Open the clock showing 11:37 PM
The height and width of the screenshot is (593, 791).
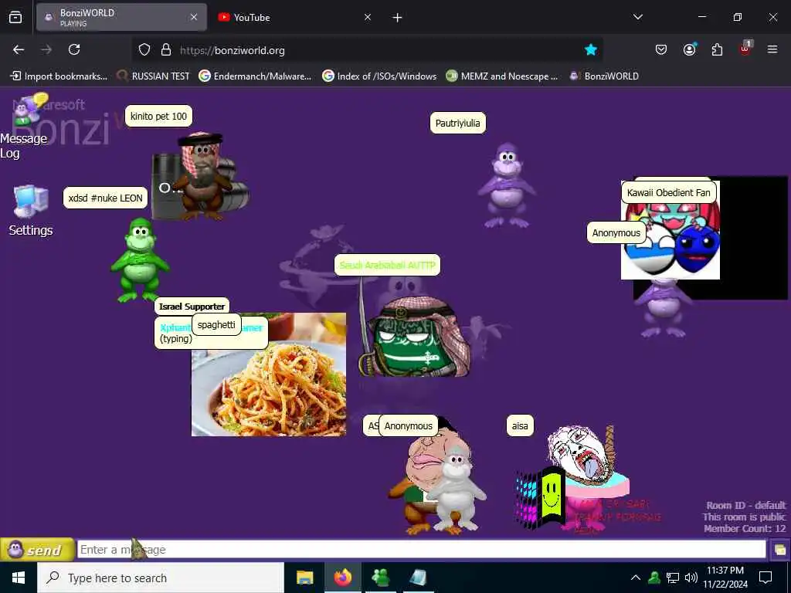pyautogui.click(x=725, y=578)
